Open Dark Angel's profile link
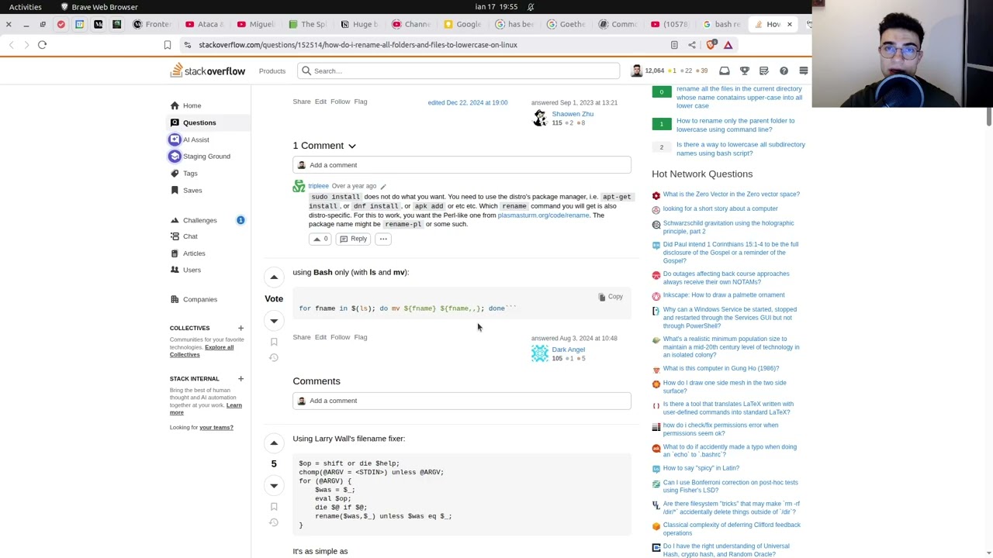The width and height of the screenshot is (993, 558). coord(568,350)
